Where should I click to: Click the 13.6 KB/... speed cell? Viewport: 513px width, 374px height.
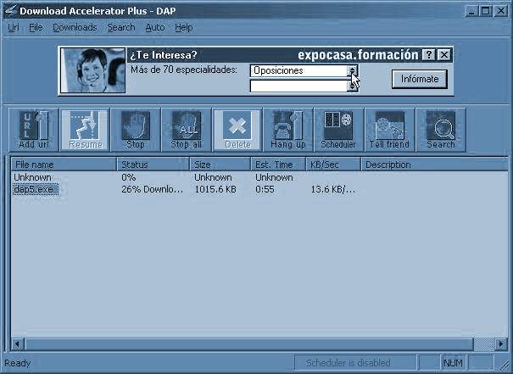(332, 189)
